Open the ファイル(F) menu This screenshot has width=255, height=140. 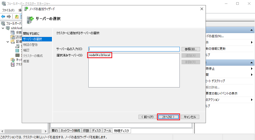[8, 10]
